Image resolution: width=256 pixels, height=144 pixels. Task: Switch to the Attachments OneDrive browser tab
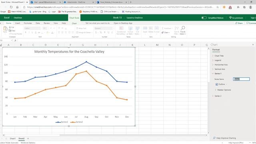coord(78,2)
